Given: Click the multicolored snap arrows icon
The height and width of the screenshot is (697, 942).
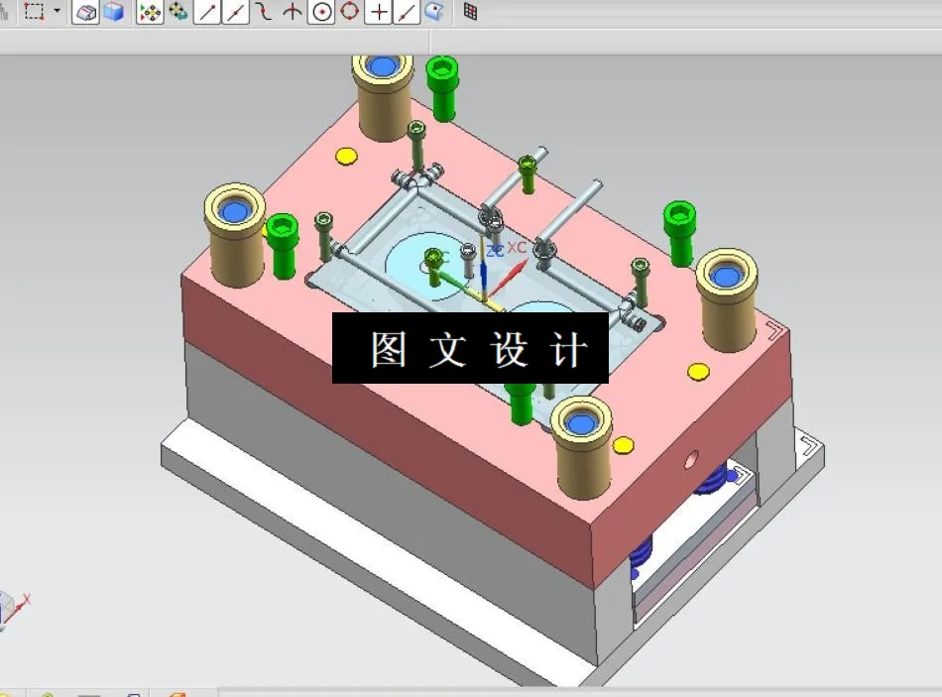Looking at the screenshot, I should point(149,13).
